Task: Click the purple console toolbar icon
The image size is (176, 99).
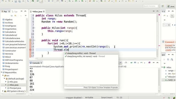Action: click(149, 63)
